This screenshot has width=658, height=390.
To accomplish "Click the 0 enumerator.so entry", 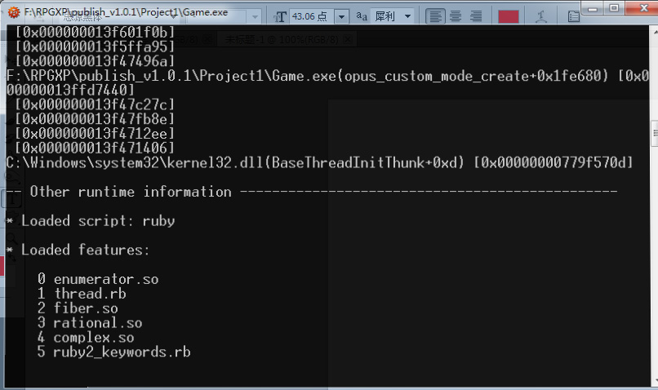I will click(x=98, y=279).
